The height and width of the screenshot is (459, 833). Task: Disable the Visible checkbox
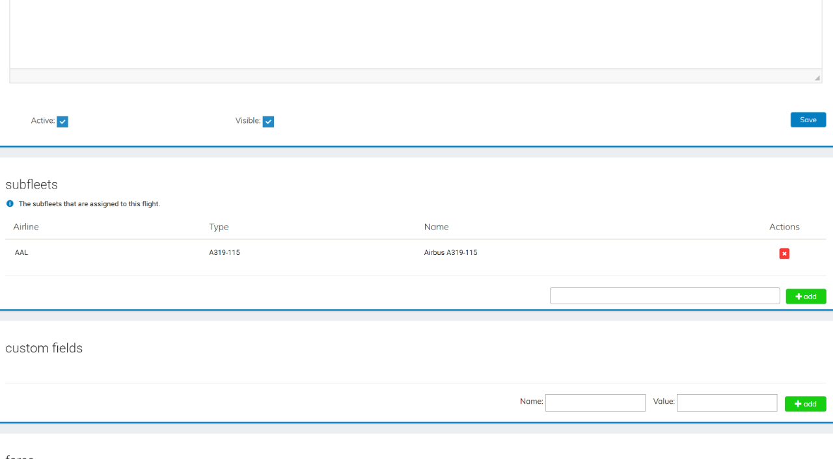[268, 121]
